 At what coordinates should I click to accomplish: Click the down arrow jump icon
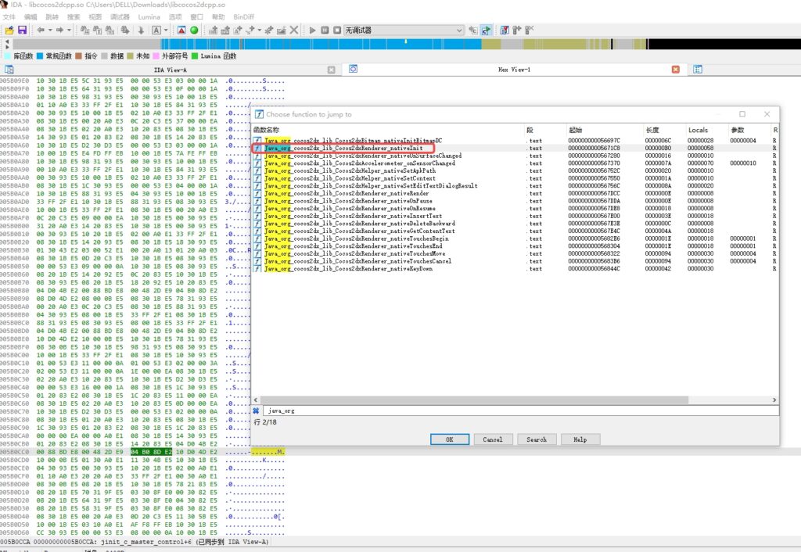[x=141, y=30]
